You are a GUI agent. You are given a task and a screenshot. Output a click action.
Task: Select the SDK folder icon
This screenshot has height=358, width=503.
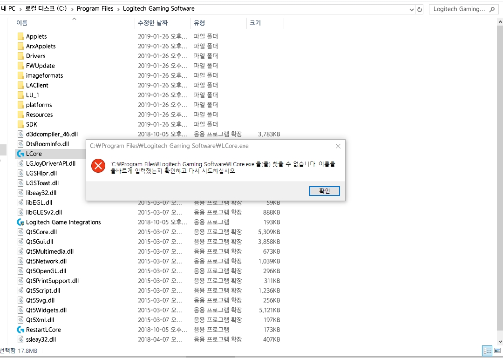click(x=20, y=124)
